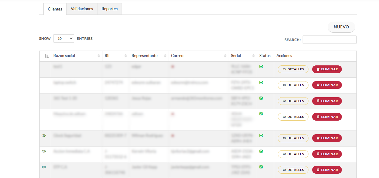Click the eye icon inside the first DETALLES button

(x=284, y=69)
